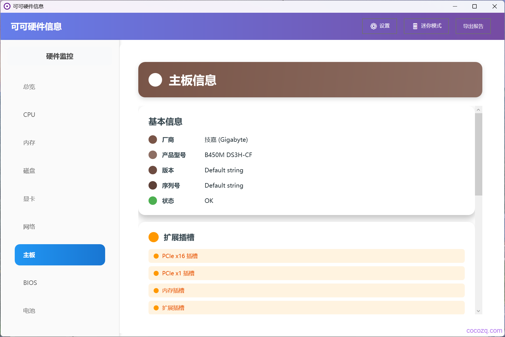Viewport: 505px width, 337px height.
Task: Minimize the 可可硬件信息 window
Action: pyautogui.click(x=455, y=6)
